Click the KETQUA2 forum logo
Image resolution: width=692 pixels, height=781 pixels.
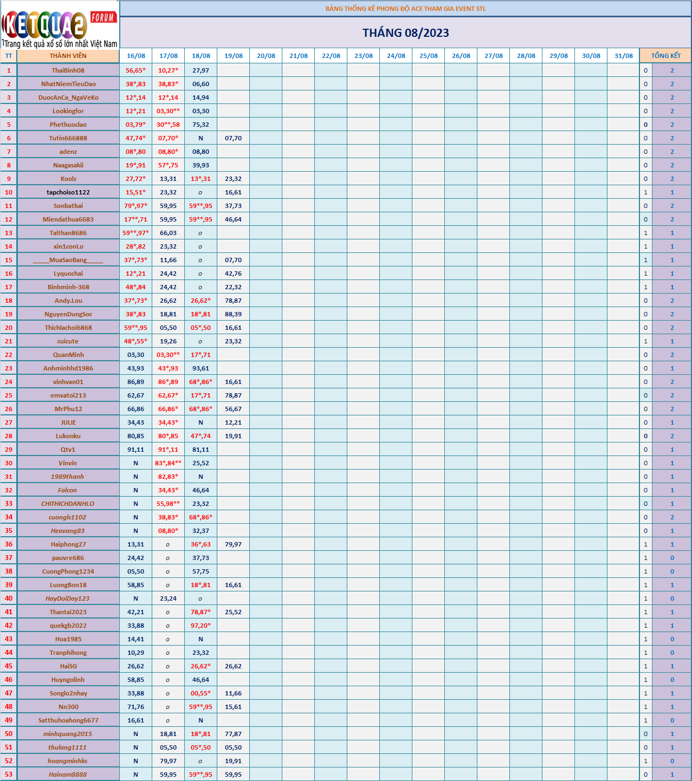[60, 25]
